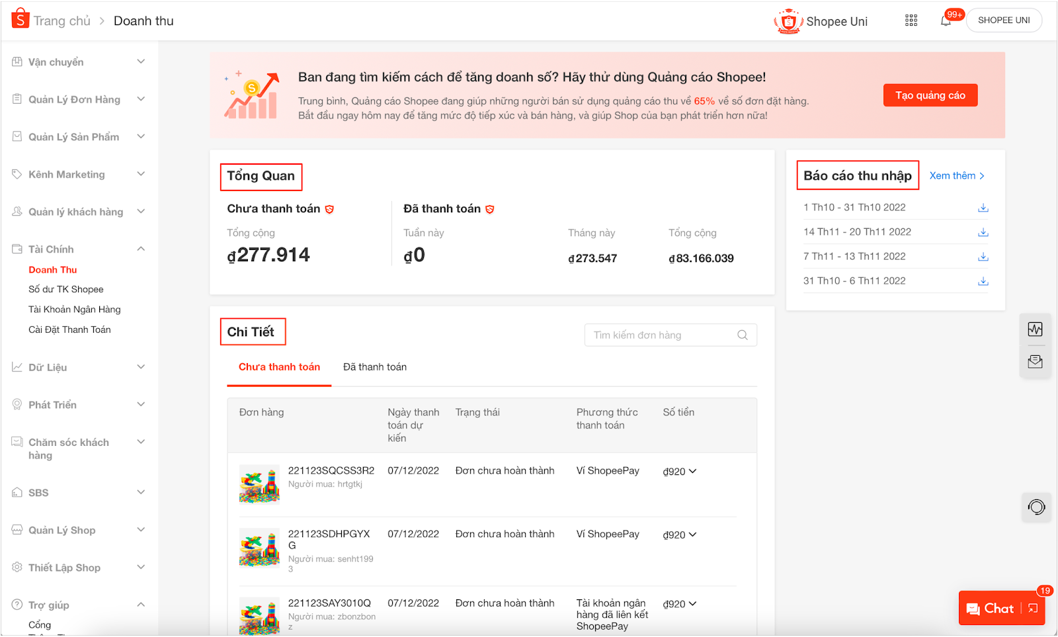Switch to the Đã thanh toán tab
This screenshot has width=1058, height=637.
(374, 366)
